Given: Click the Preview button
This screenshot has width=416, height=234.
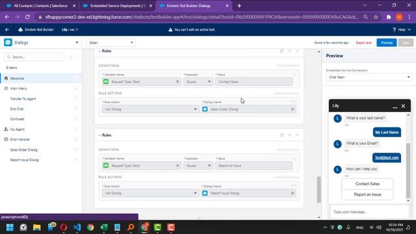Looking at the screenshot, I should point(387,43).
